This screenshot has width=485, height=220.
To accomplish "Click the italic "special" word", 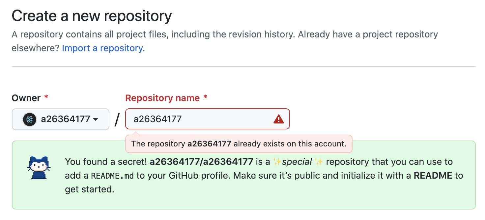I will pos(297,162).
